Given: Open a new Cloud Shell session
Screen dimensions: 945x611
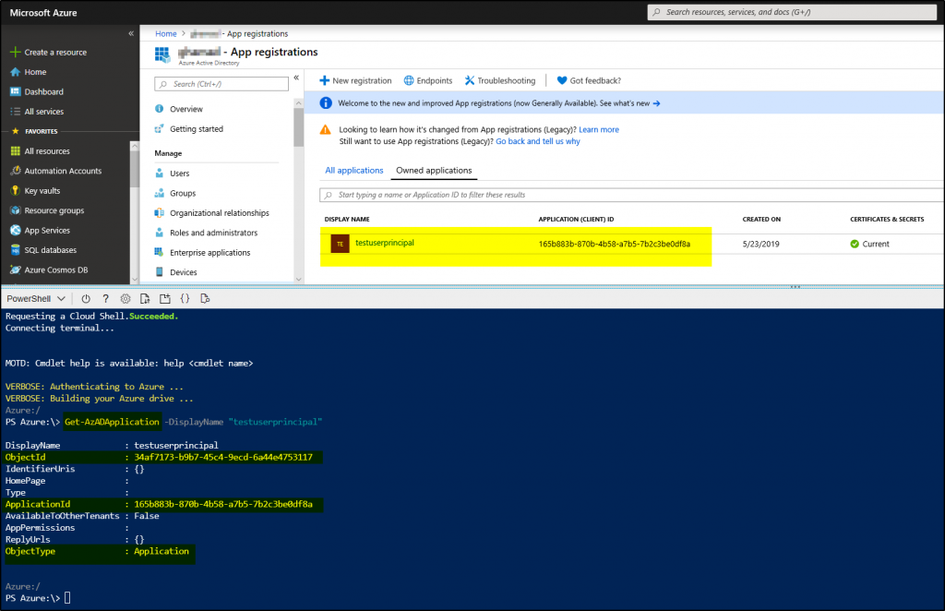Looking at the screenshot, I should [x=164, y=298].
